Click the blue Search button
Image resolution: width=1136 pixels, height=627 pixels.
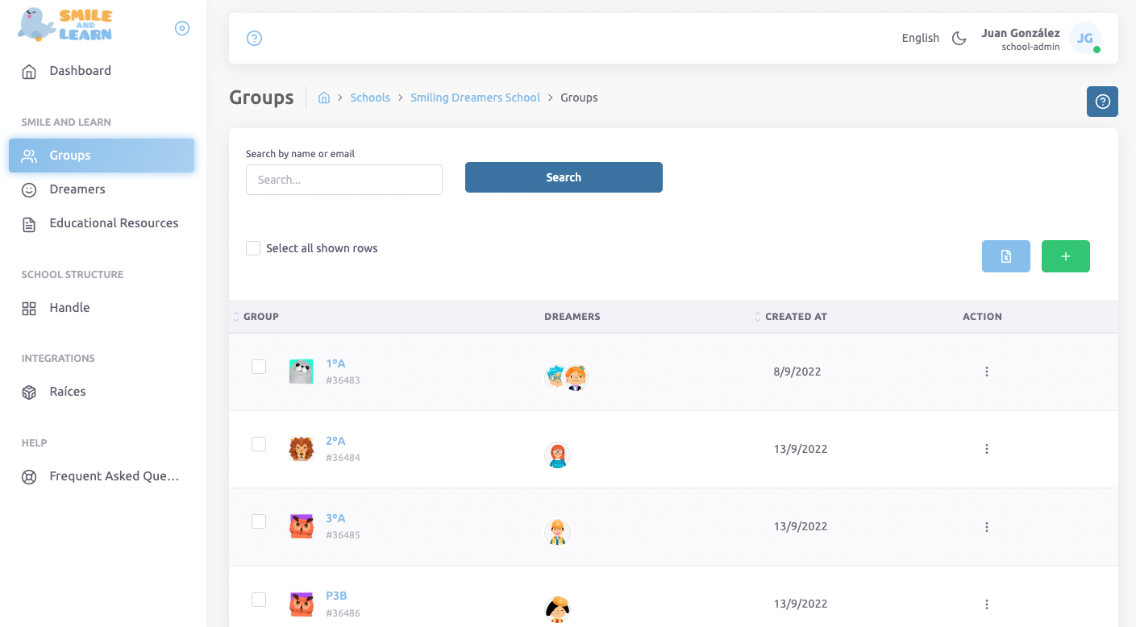point(564,177)
